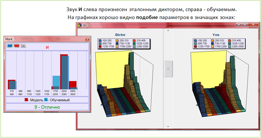Close the Mark window

click(x=87, y=39)
